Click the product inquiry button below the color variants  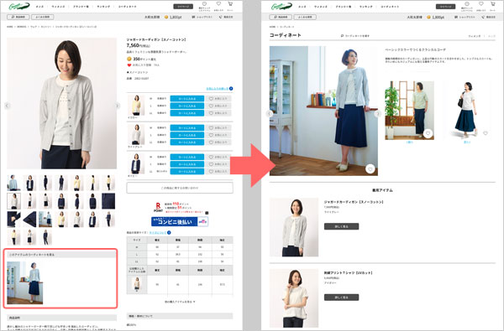pos(180,188)
